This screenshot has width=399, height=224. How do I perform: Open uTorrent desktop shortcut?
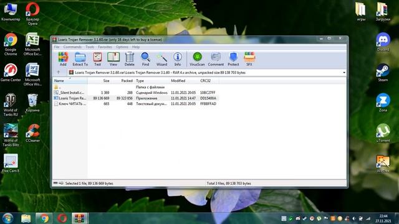(383, 133)
